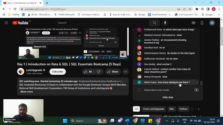Viewport: 223px width, 125px height.
Task: Reload the page with the refresh icon
Action: (x=15, y=9)
